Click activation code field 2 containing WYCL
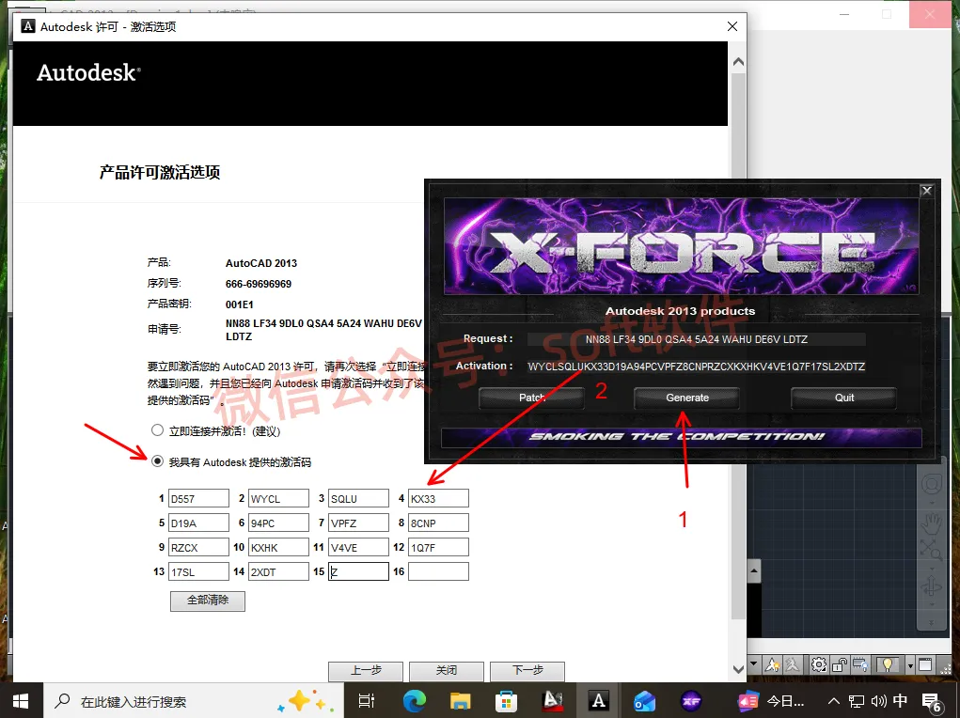 point(278,498)
